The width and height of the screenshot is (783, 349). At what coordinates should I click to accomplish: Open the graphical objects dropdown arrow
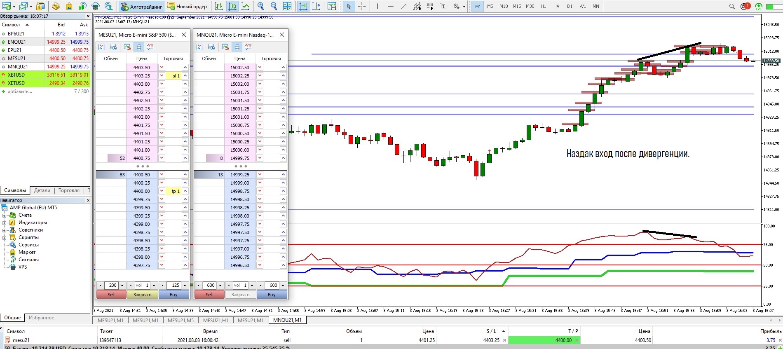pyautogui.click(x=464, y=6)
